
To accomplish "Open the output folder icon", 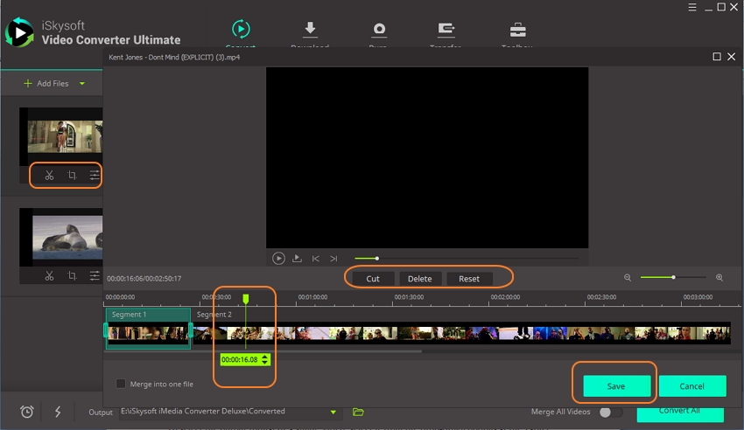I will 358,412.
